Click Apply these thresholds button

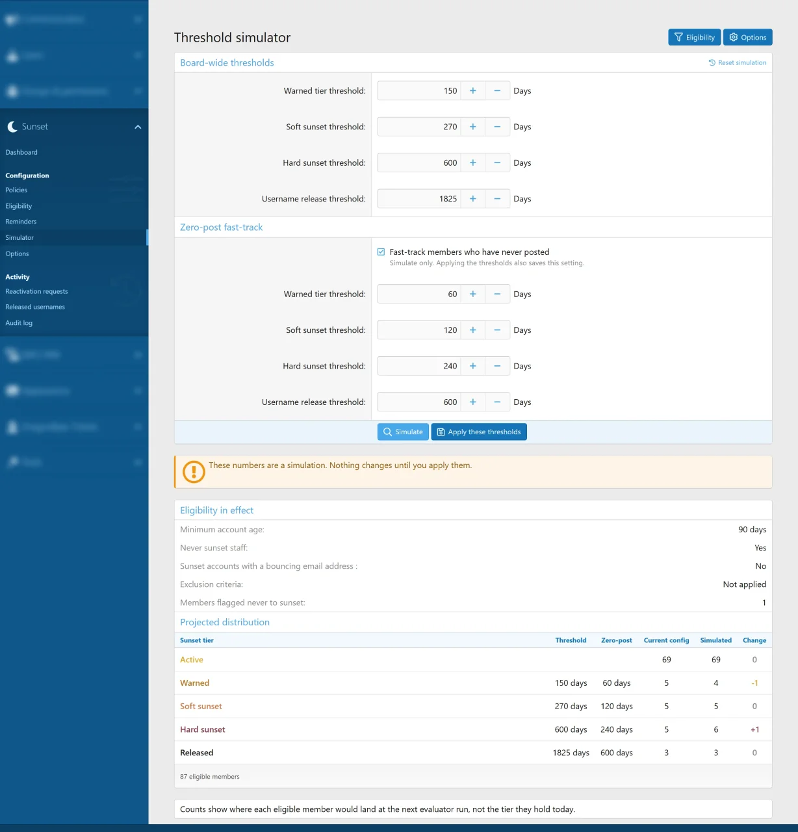click(479, 432)
